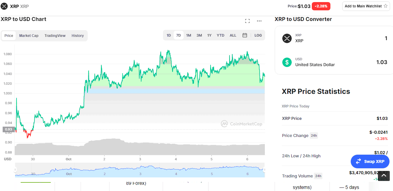Click the left handle of chart range slider

click(15, 170)
